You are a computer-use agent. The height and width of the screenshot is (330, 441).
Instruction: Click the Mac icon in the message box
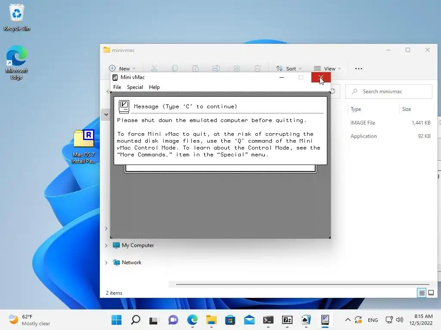click(x=124, y=107)
